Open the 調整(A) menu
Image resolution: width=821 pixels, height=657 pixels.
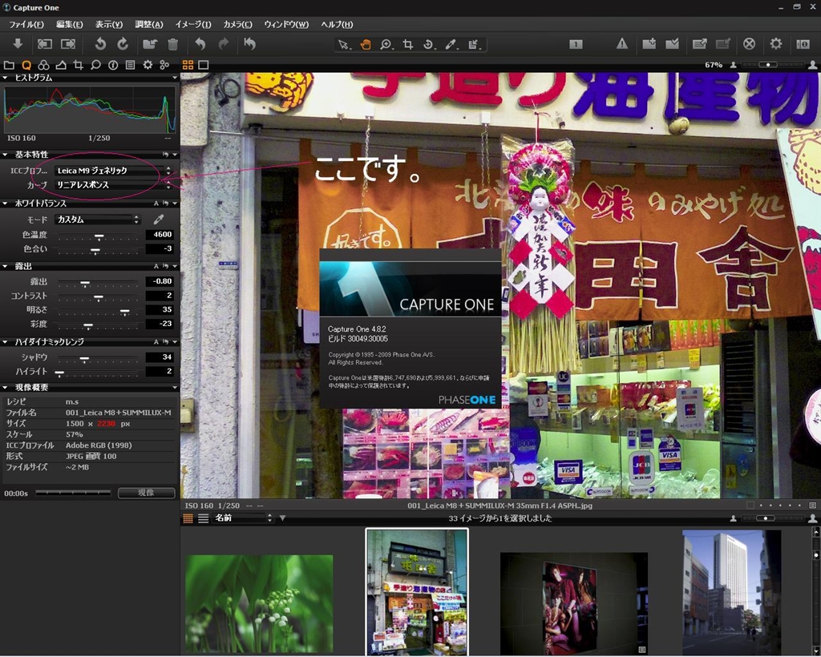pos(148,24)
